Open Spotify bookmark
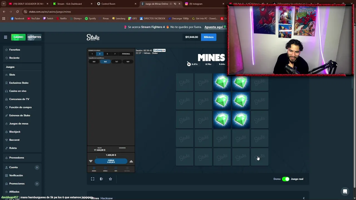 90,18
